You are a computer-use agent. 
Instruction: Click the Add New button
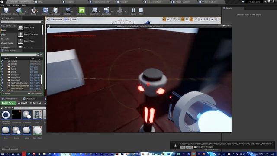[x=8, y=103]
